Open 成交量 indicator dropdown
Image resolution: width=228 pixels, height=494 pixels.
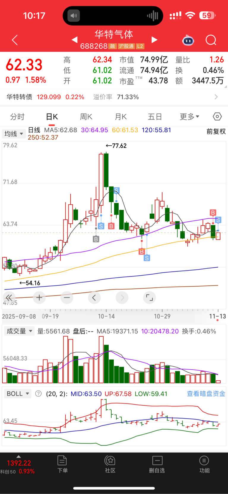pos(19,331)
